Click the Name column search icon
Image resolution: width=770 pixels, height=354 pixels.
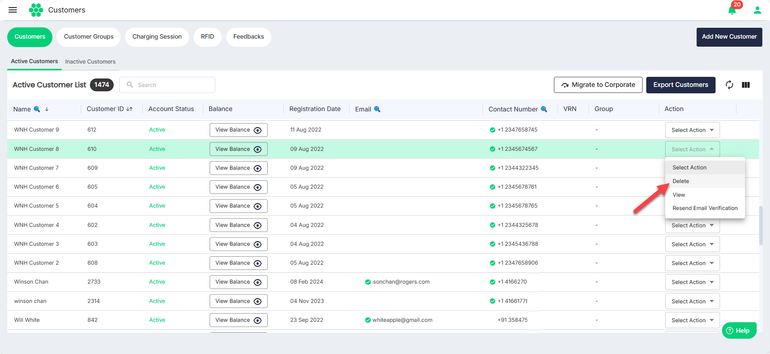[37, 109]
